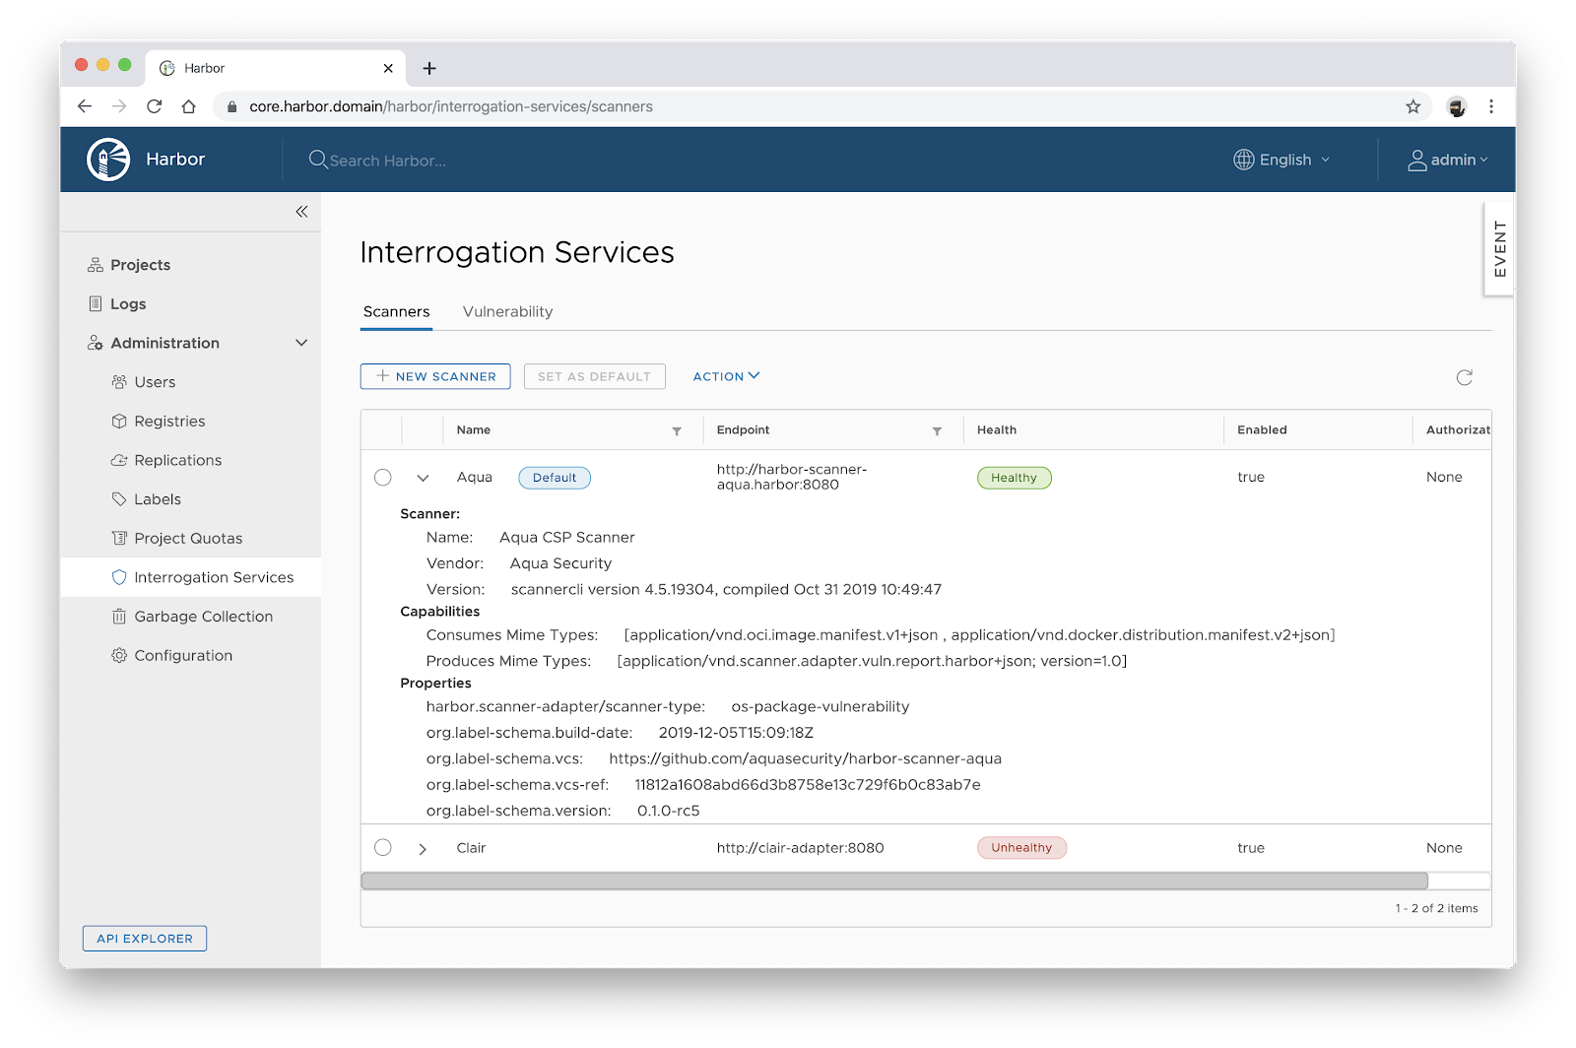Switch to the Vulnerability tab

tap(507, 311)
